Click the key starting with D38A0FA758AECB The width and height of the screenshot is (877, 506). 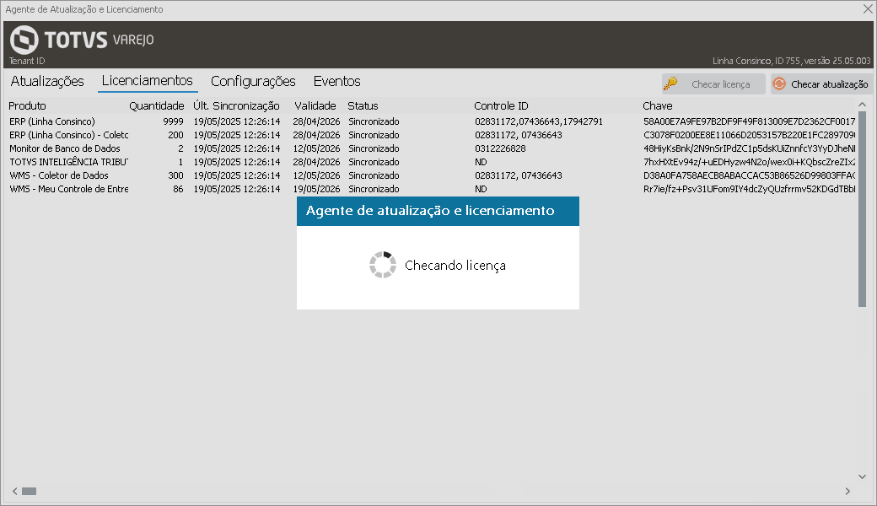click(x=749, y=175)
